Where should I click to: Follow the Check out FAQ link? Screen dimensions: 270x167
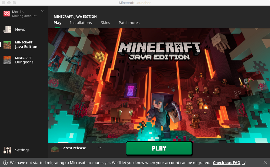click(226, 163)
